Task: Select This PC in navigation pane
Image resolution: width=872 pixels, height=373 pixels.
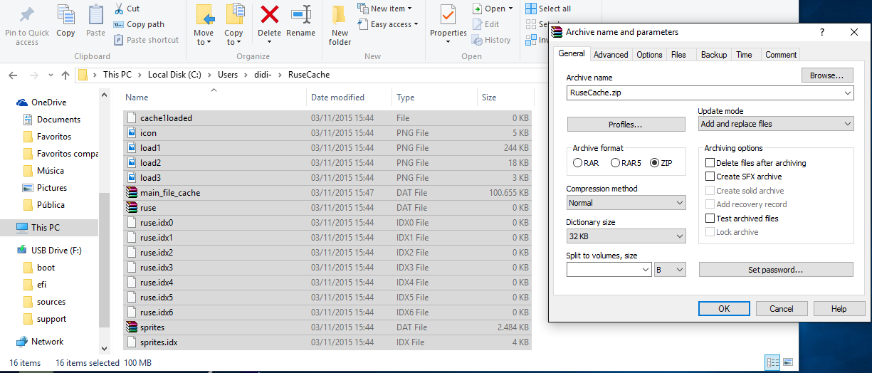Action: [46, 228]
